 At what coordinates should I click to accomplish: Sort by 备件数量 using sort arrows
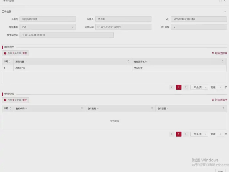223,108
